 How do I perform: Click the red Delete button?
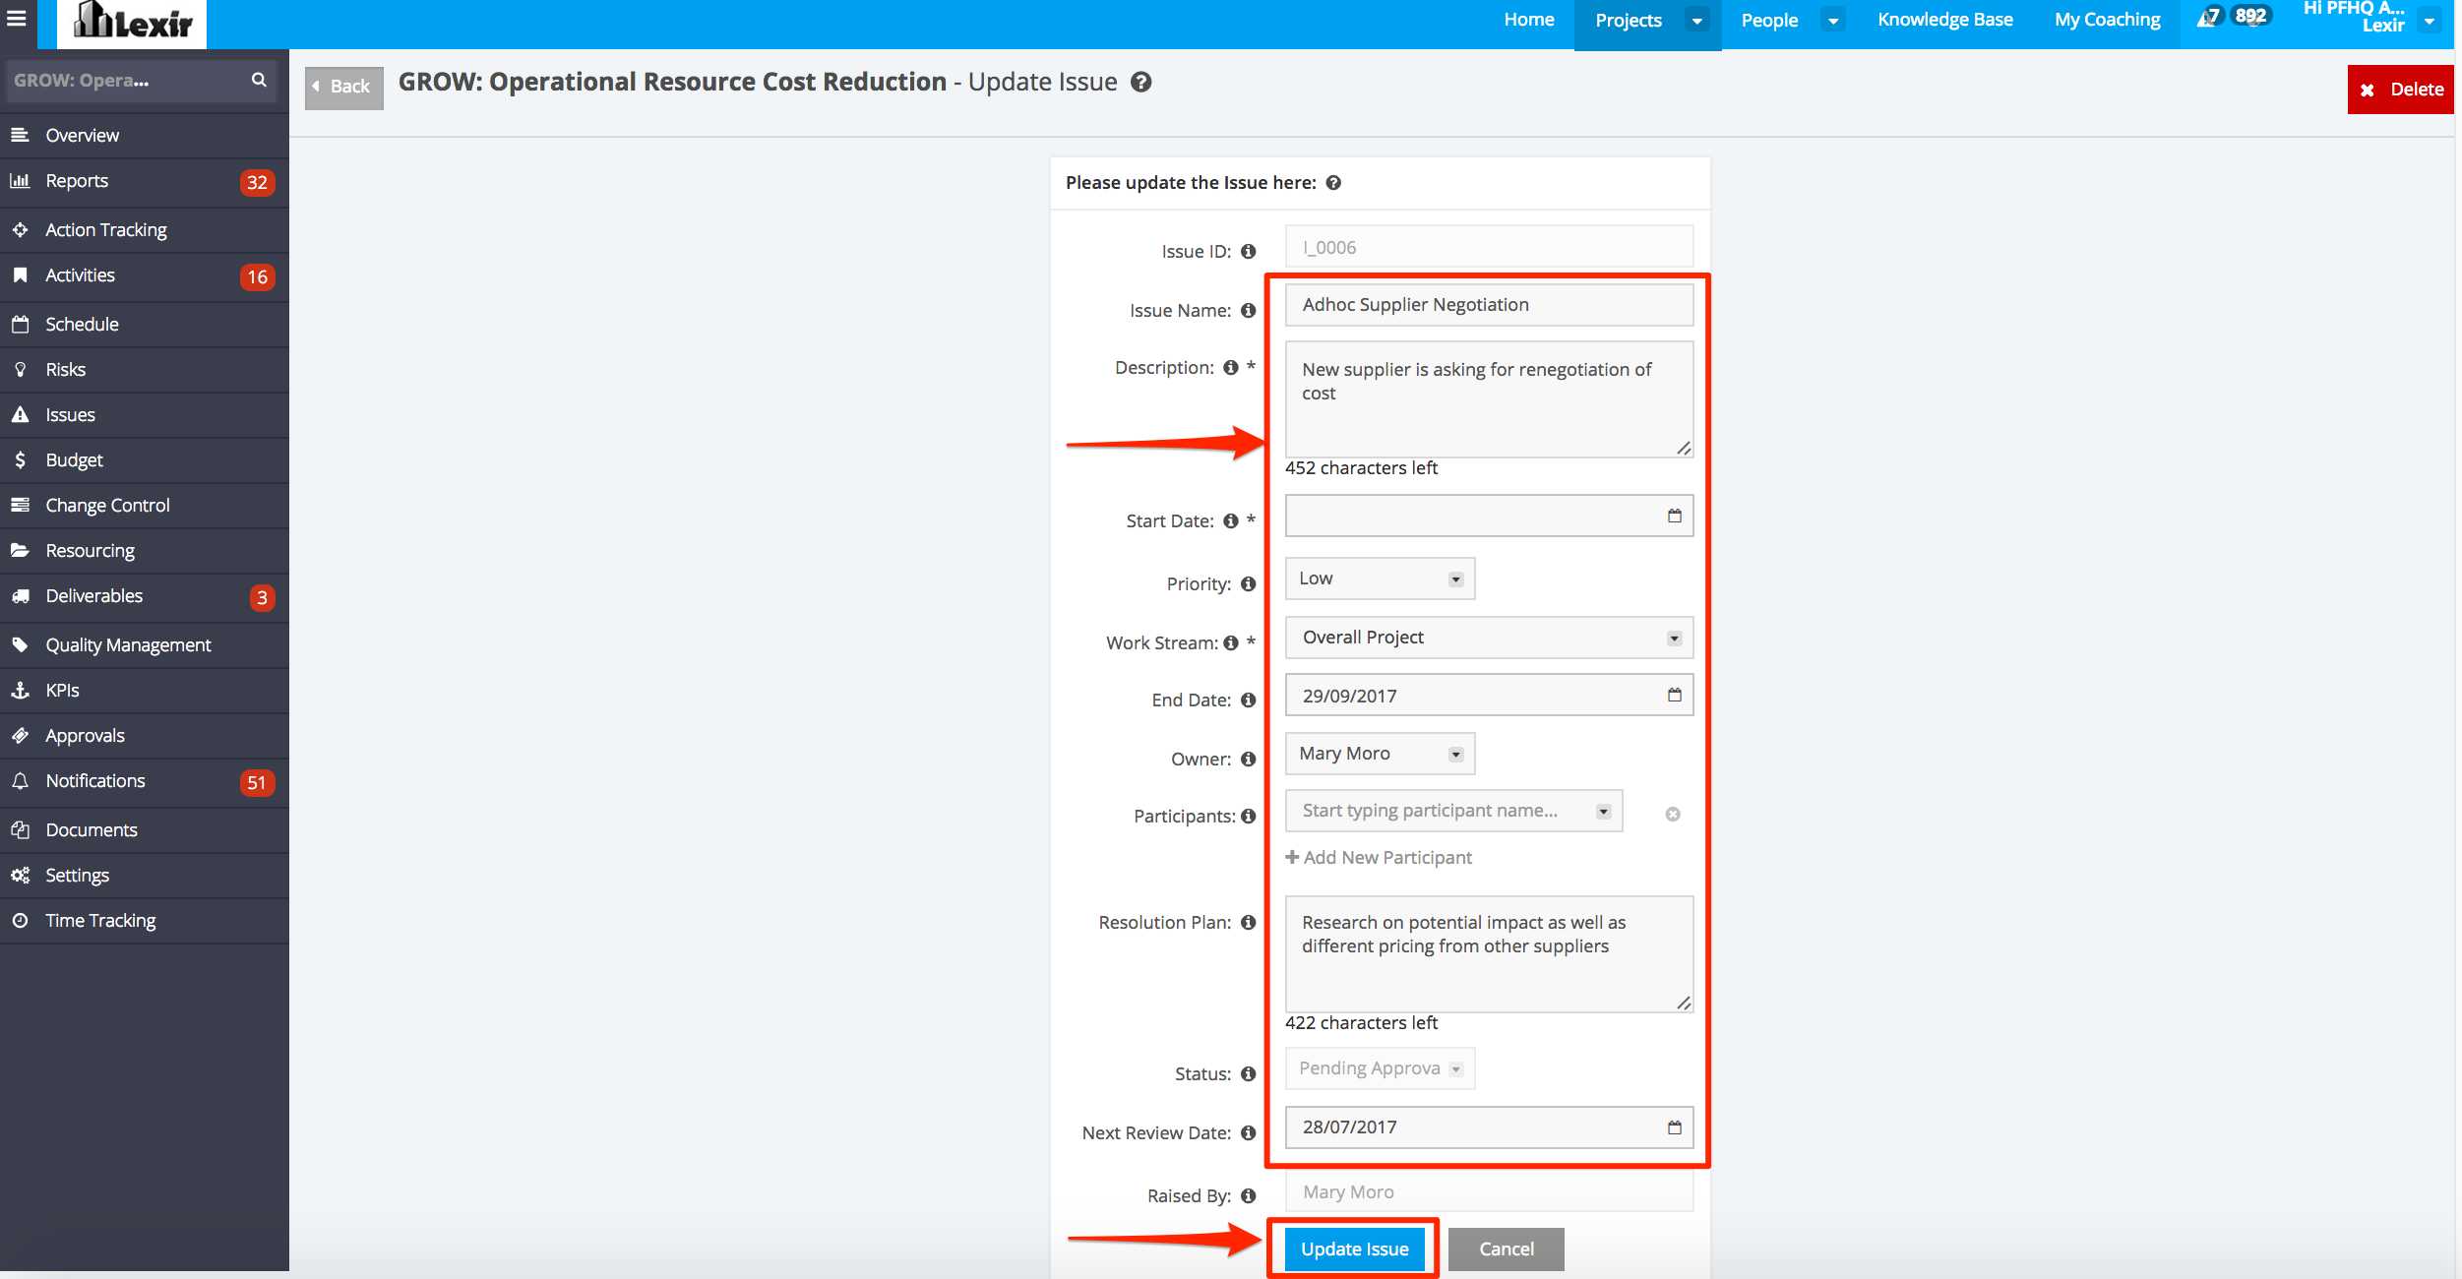point(2400,90)
